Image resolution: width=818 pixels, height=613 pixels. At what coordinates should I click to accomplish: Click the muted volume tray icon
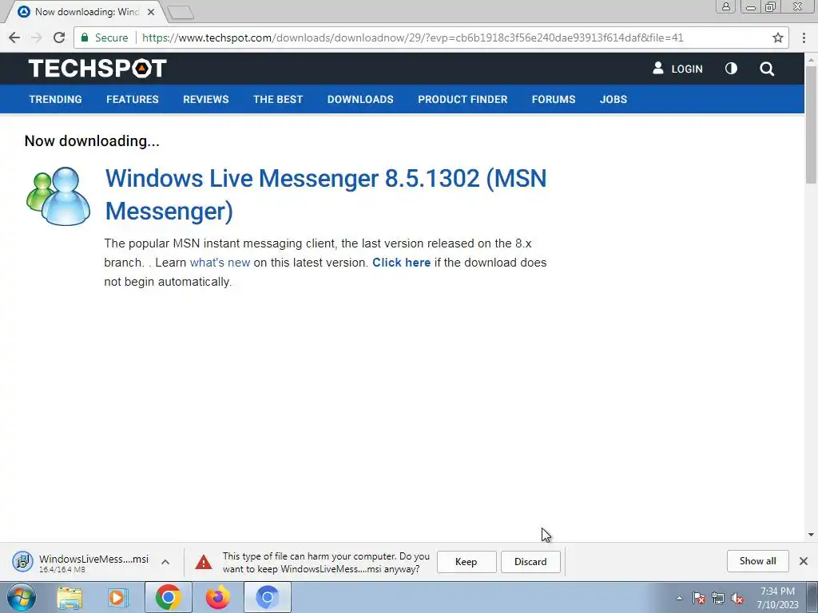737,598
